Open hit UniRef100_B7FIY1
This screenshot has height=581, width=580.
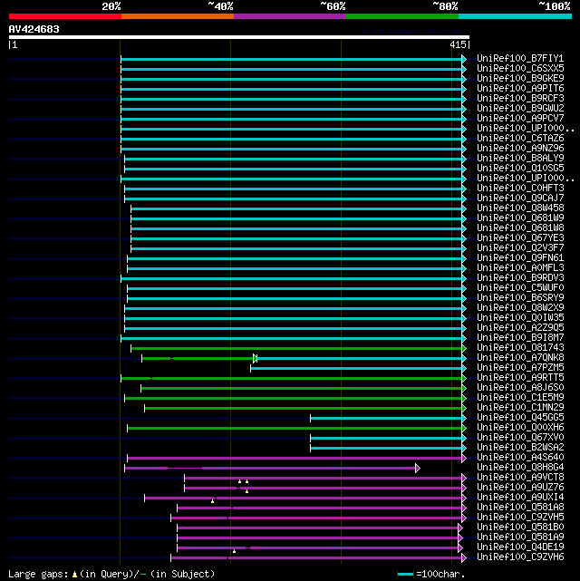click(x=520, y=59)
